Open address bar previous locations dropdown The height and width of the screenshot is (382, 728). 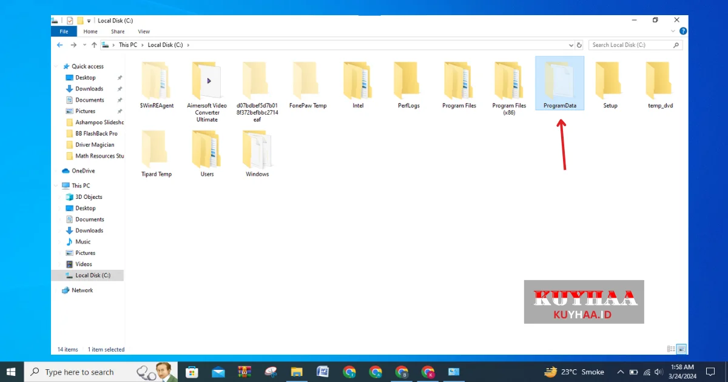pyautogui.click(x=571, y=45)
